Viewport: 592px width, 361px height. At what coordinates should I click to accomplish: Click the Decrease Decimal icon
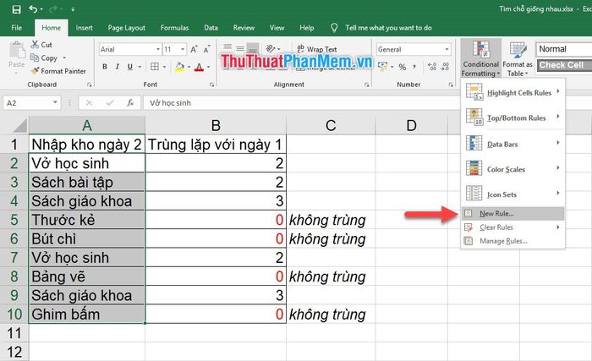[445, 67]
